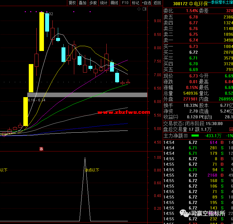Activate the 画线 drawing tool
The image size is (233, 224).
pyautogui.click(x=115, y=3)
